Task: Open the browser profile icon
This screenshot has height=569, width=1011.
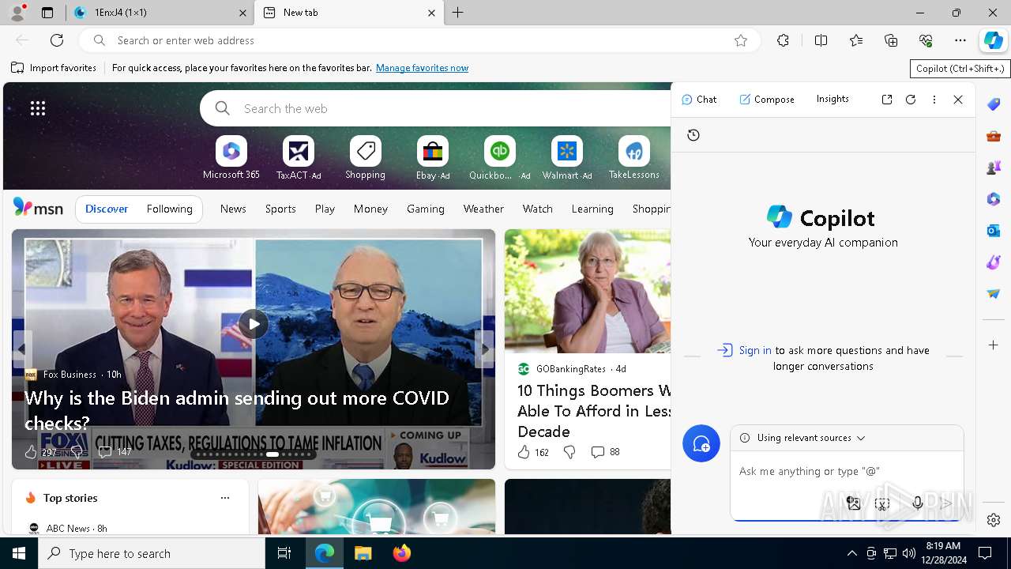Action: [x=17, y=12]
